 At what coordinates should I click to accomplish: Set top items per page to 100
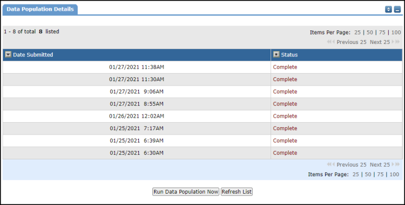pos(396,32)
